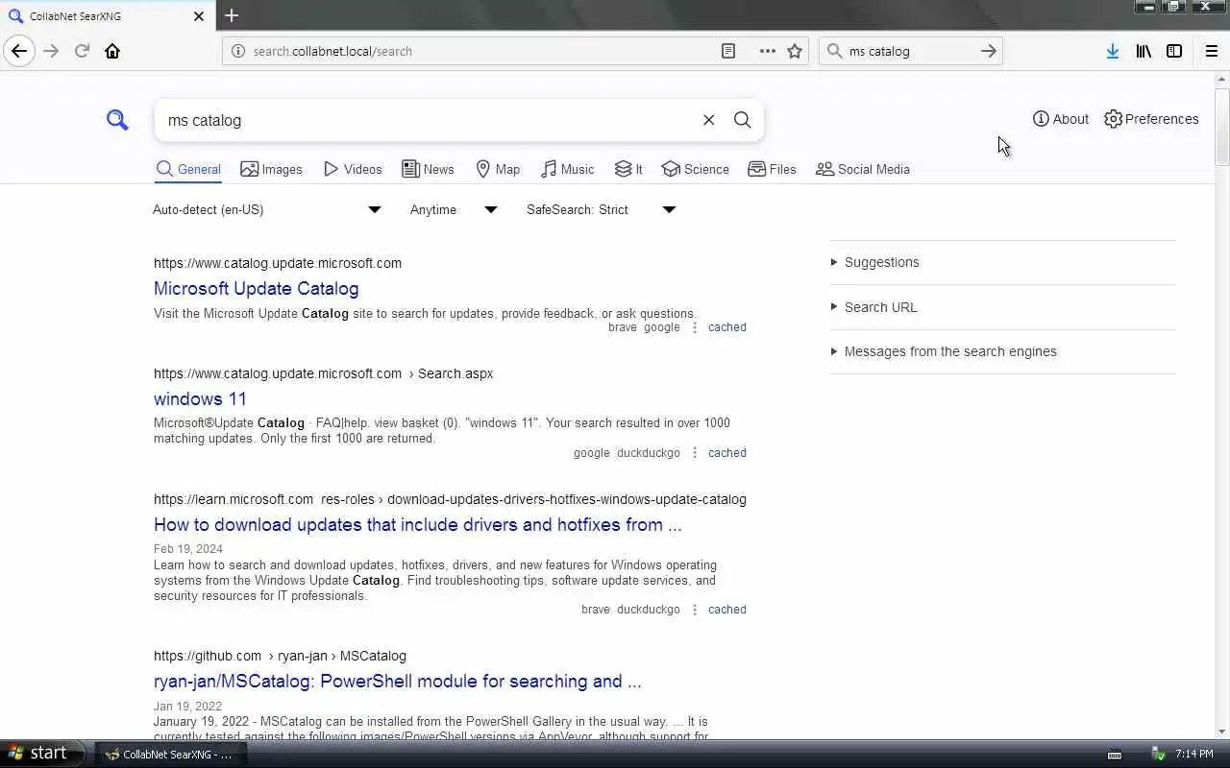Switch to the It tab
1230x768 pixels.
click(628, 169)
